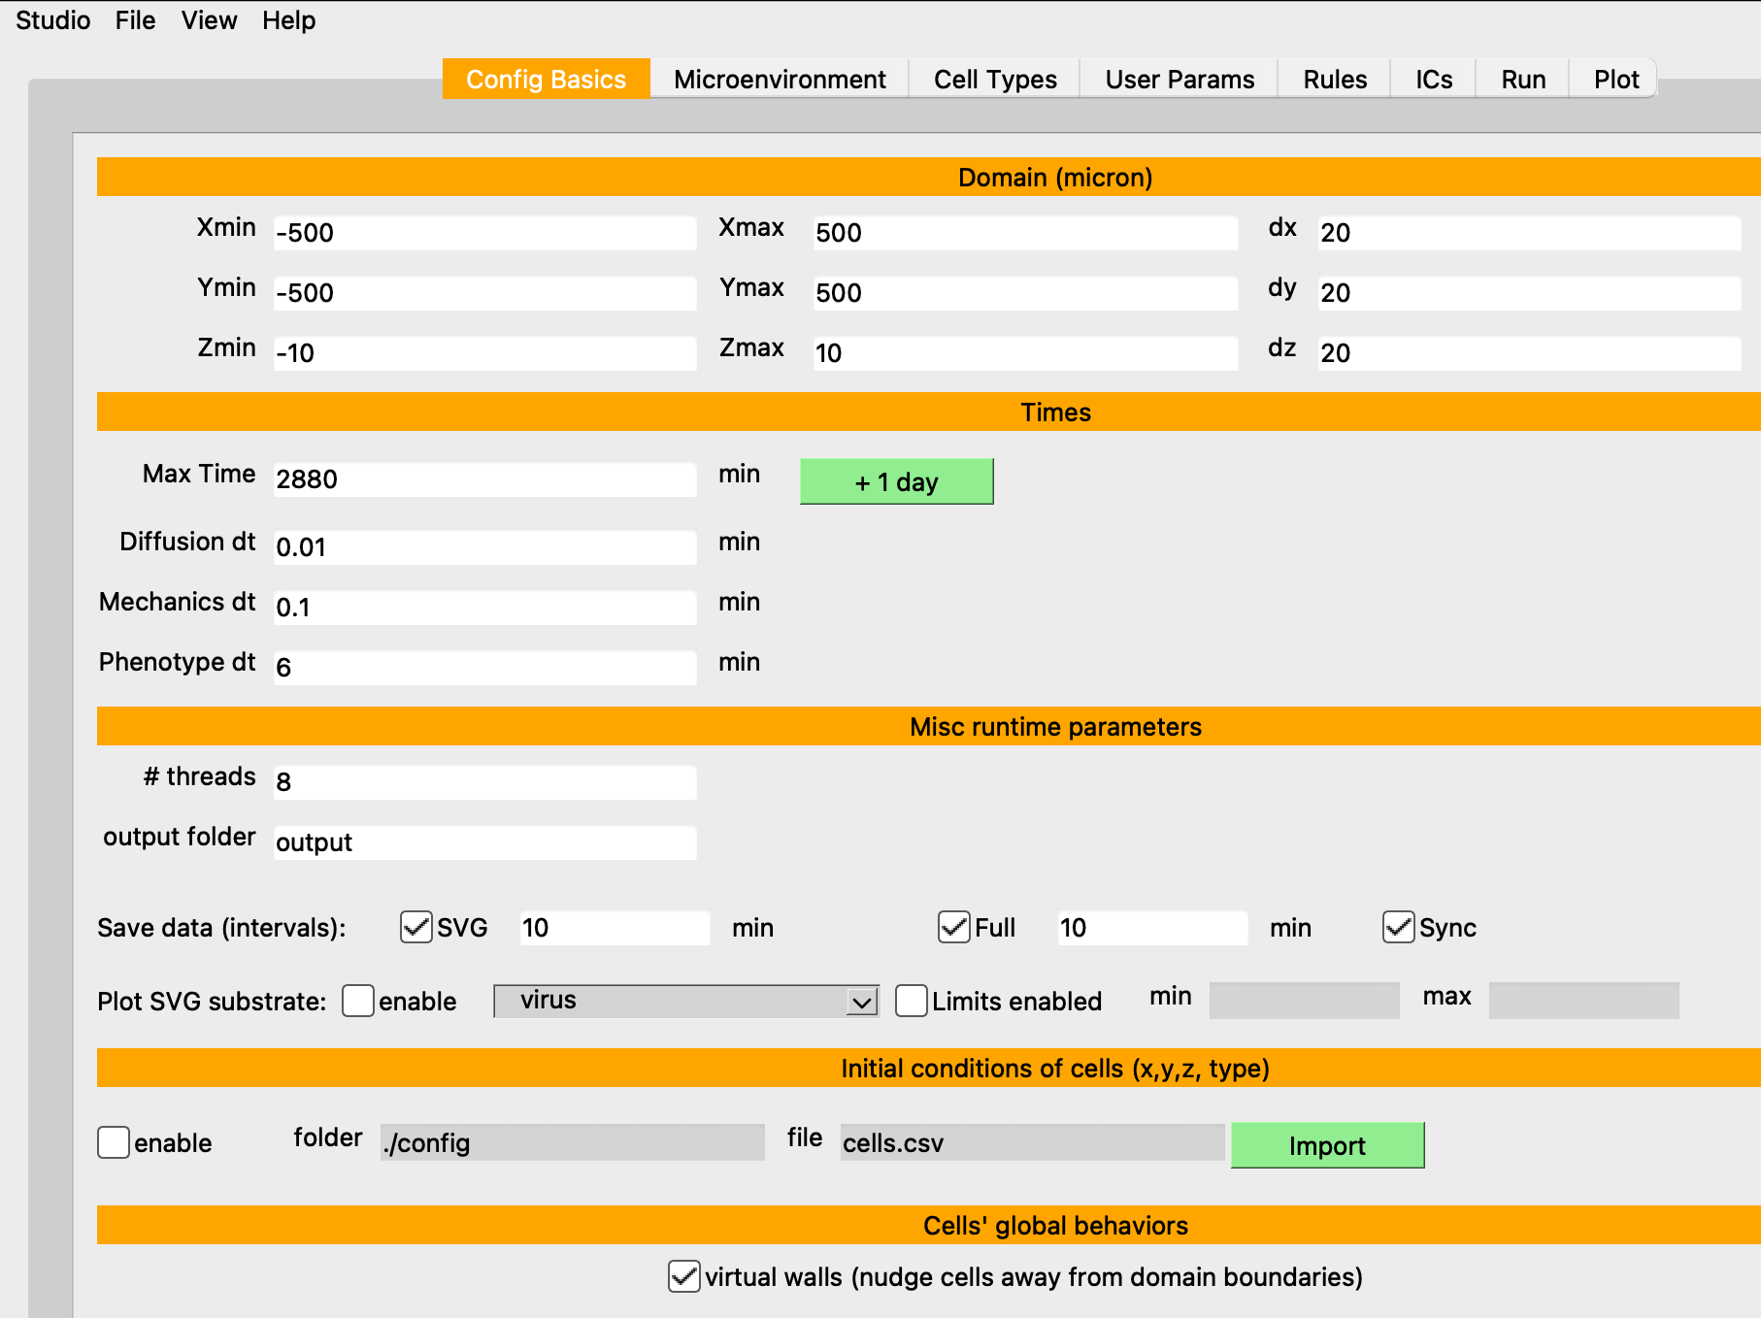Switch to the Microenvironment tab
The height and width of the screenshot is (1318, 1761).
click(x=780, y=79)
